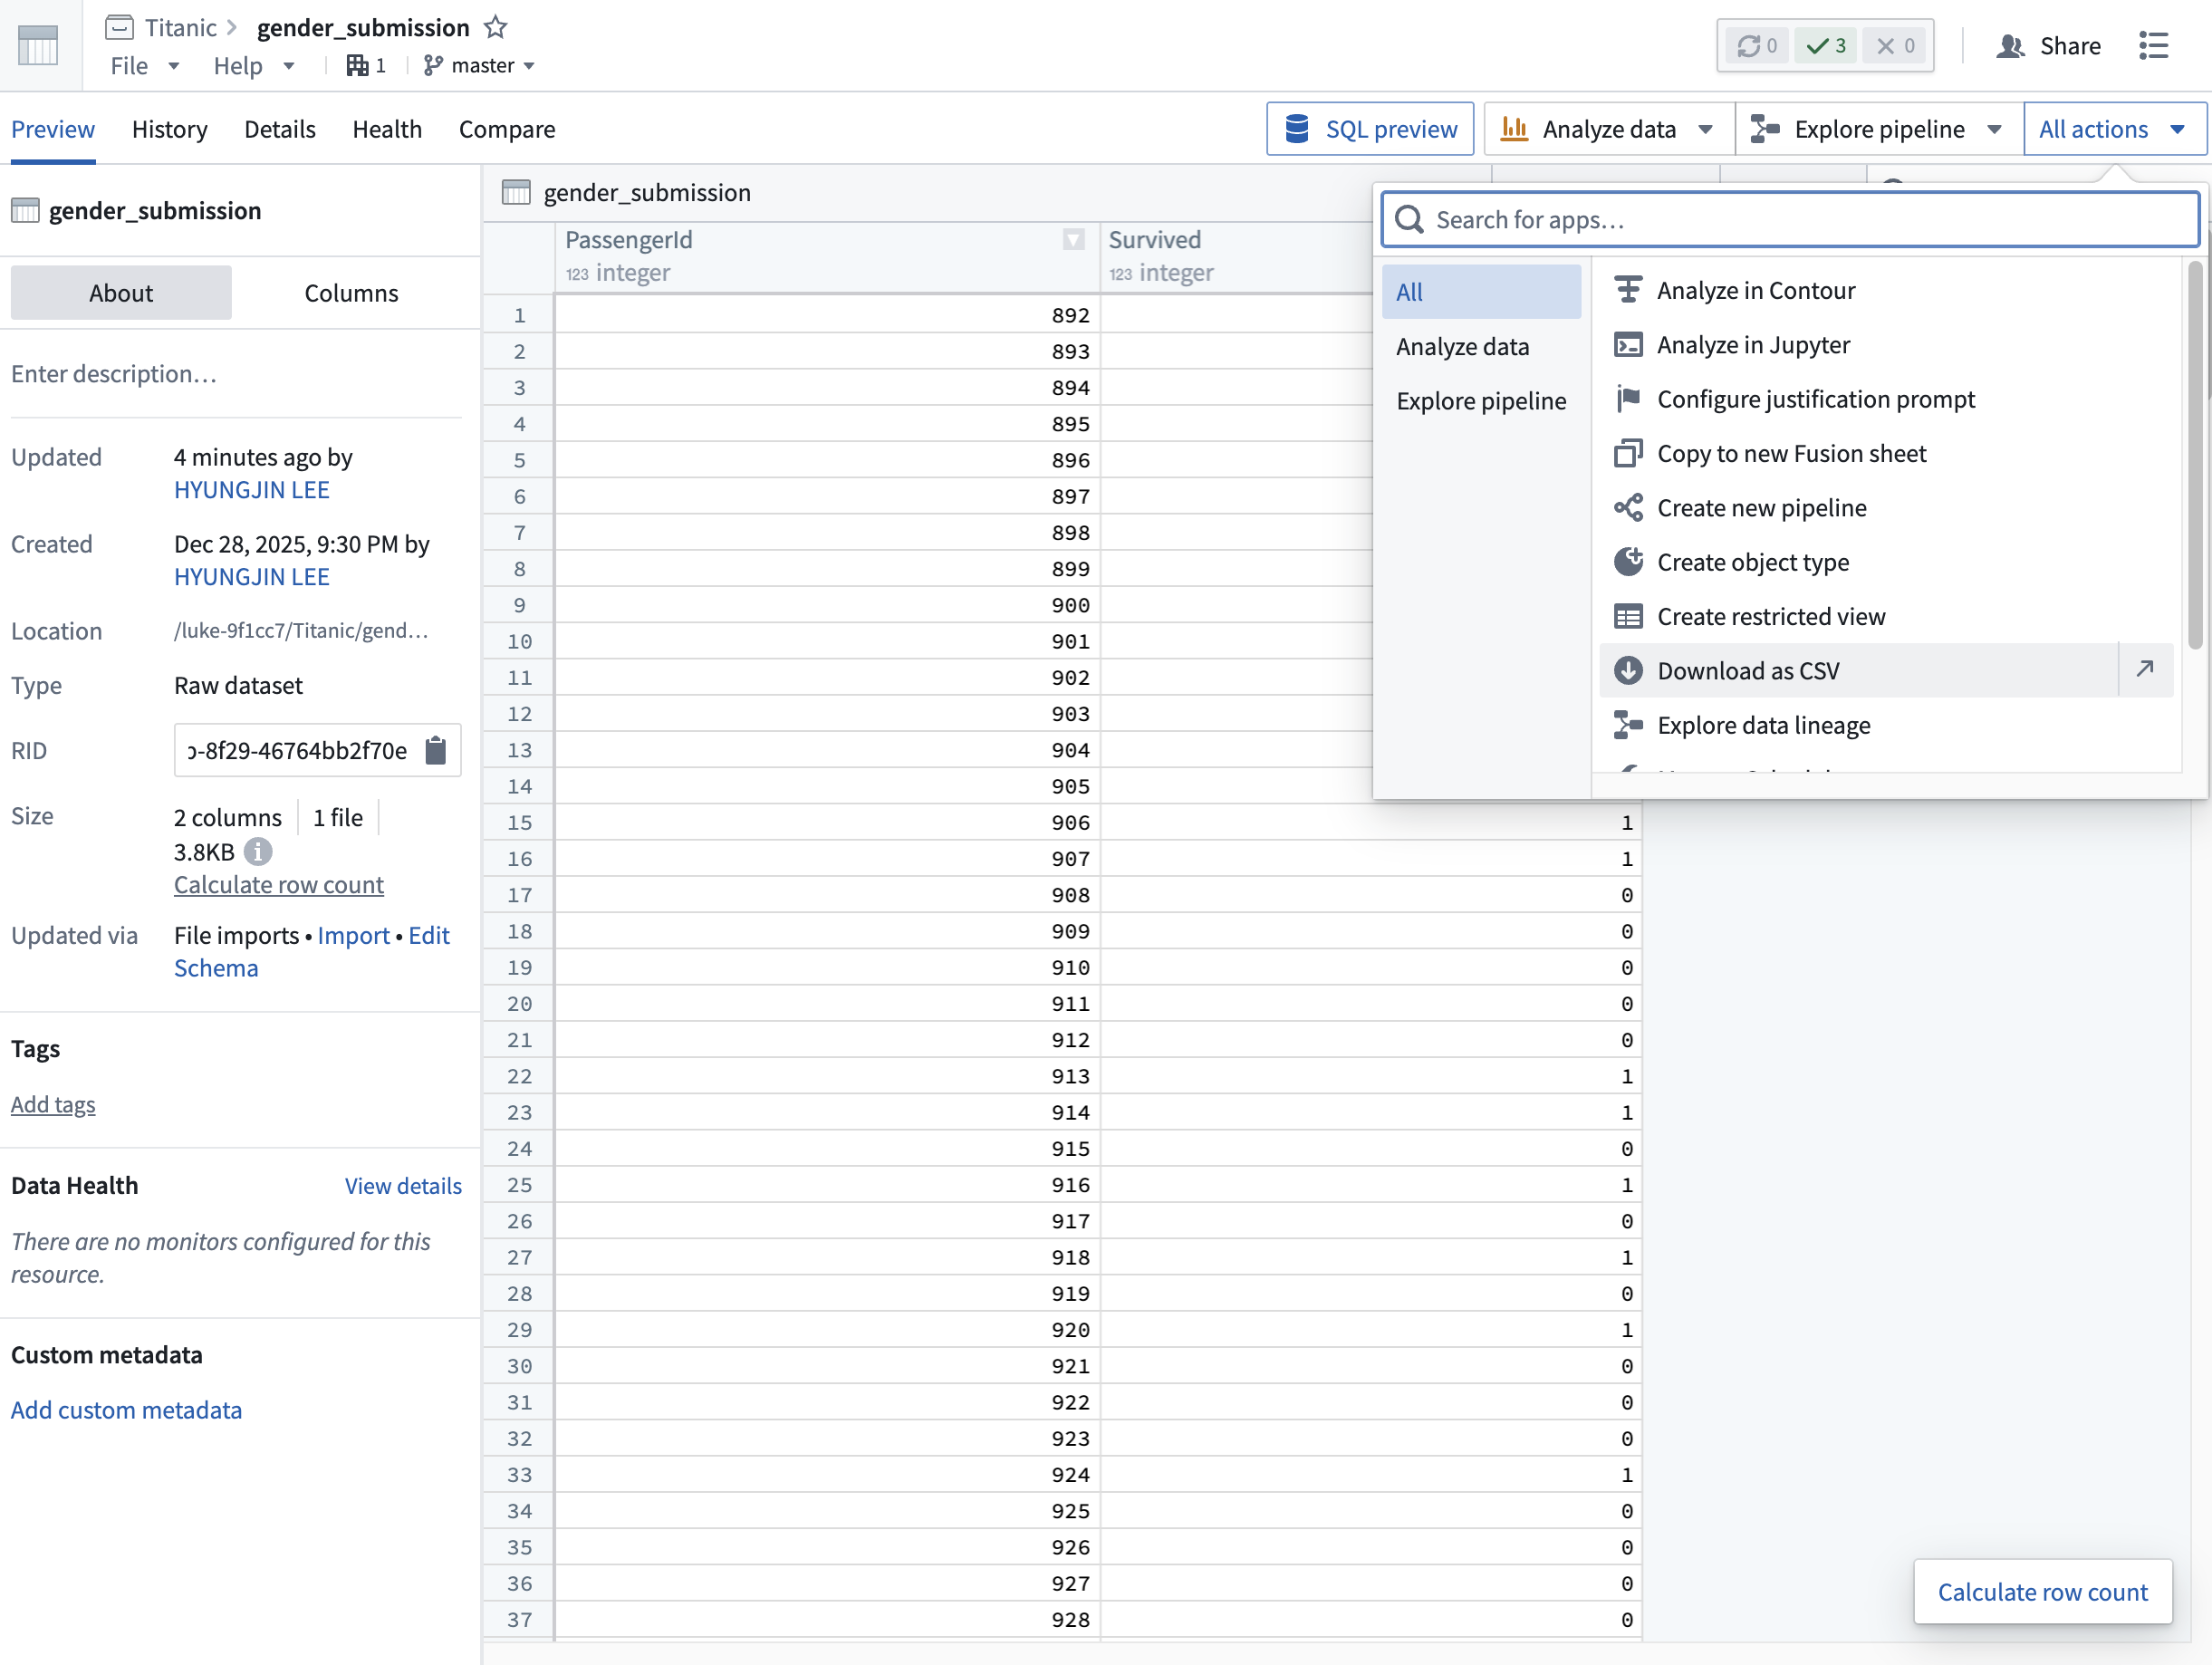
Task: Click the Enter description field
Action: click(236, 374)
